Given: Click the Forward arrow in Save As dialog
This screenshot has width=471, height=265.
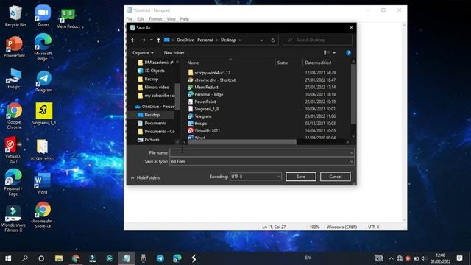Looking at the screenshot, I should (144, 40).
